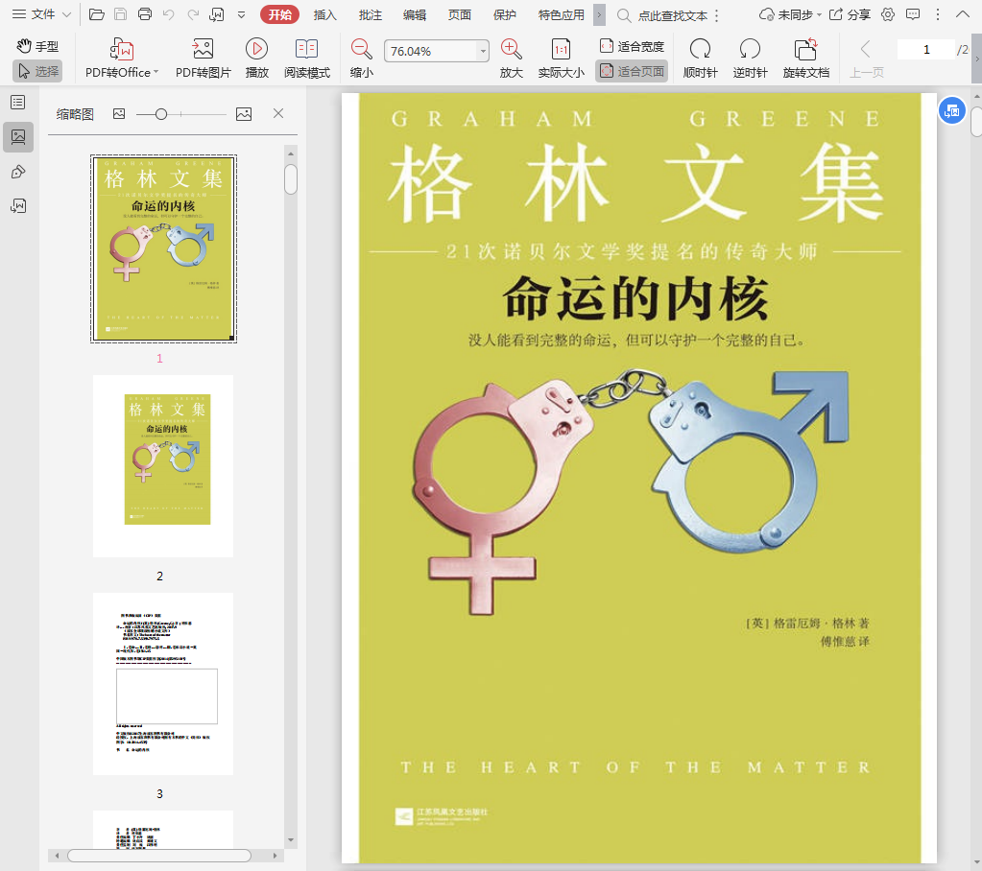Click the save icon
The height and width of the screenshot is (871, 982).
point(120,14)
